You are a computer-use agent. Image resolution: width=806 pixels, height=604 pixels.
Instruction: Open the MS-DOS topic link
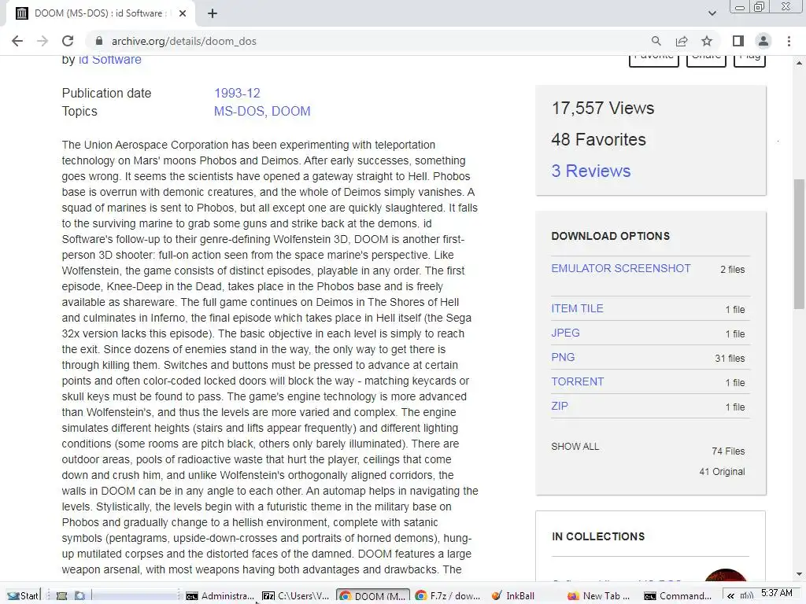239,111
